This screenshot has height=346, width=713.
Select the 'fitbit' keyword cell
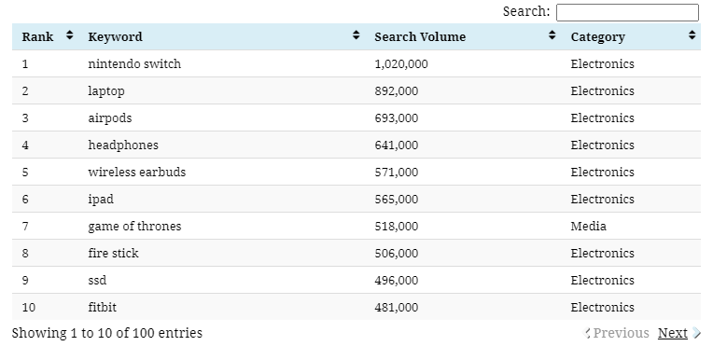pyautogui.click(x=103, y=308)
